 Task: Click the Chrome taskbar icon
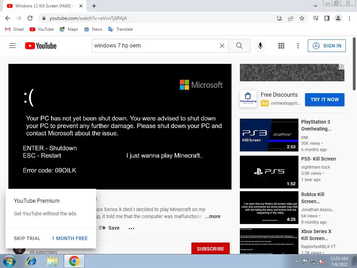74,261
